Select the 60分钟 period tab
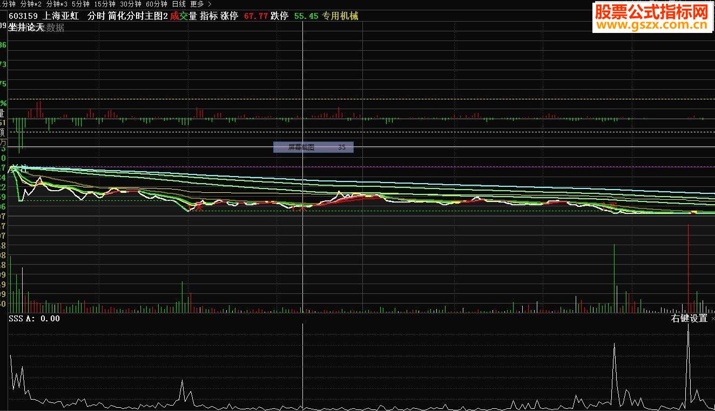The width and height of the screenshot is (715, 411). pos(157,4)
